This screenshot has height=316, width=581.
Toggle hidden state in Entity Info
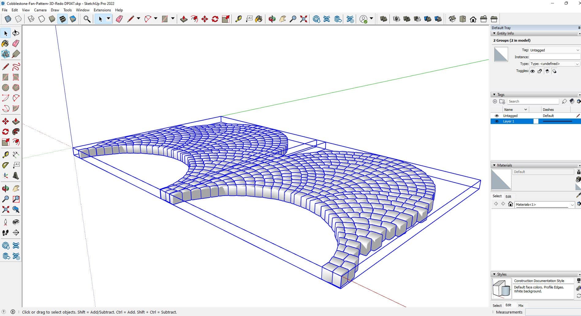pos(533,71)
